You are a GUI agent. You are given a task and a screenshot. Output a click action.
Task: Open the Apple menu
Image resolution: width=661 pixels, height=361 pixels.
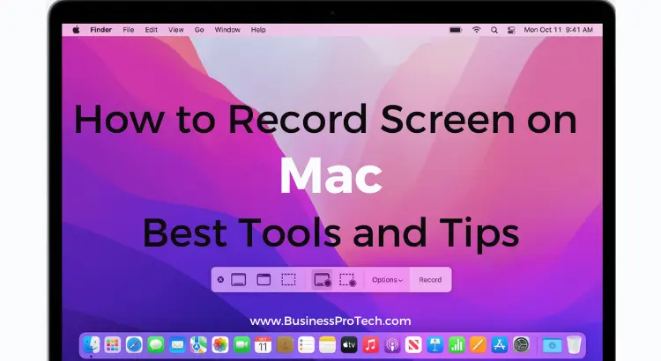(x=77, y=30)
